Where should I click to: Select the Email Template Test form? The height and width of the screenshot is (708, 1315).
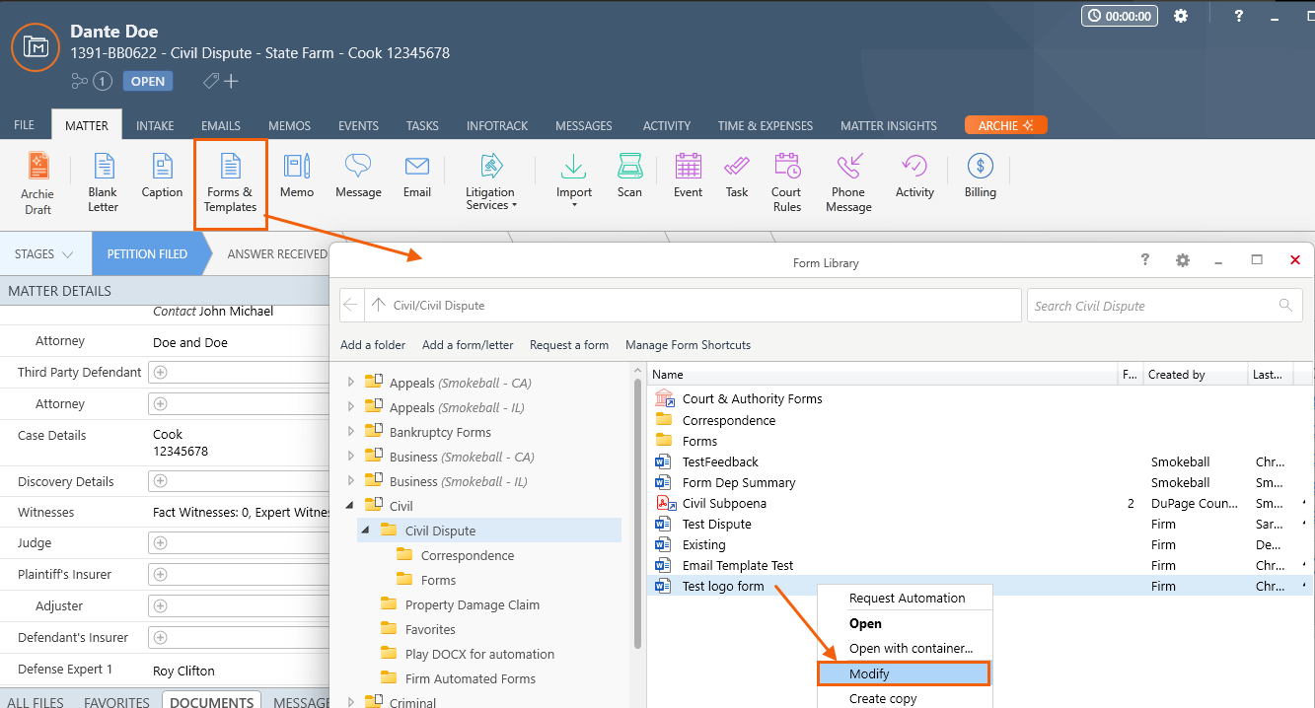pyautogui.click(x=981, y=565)
